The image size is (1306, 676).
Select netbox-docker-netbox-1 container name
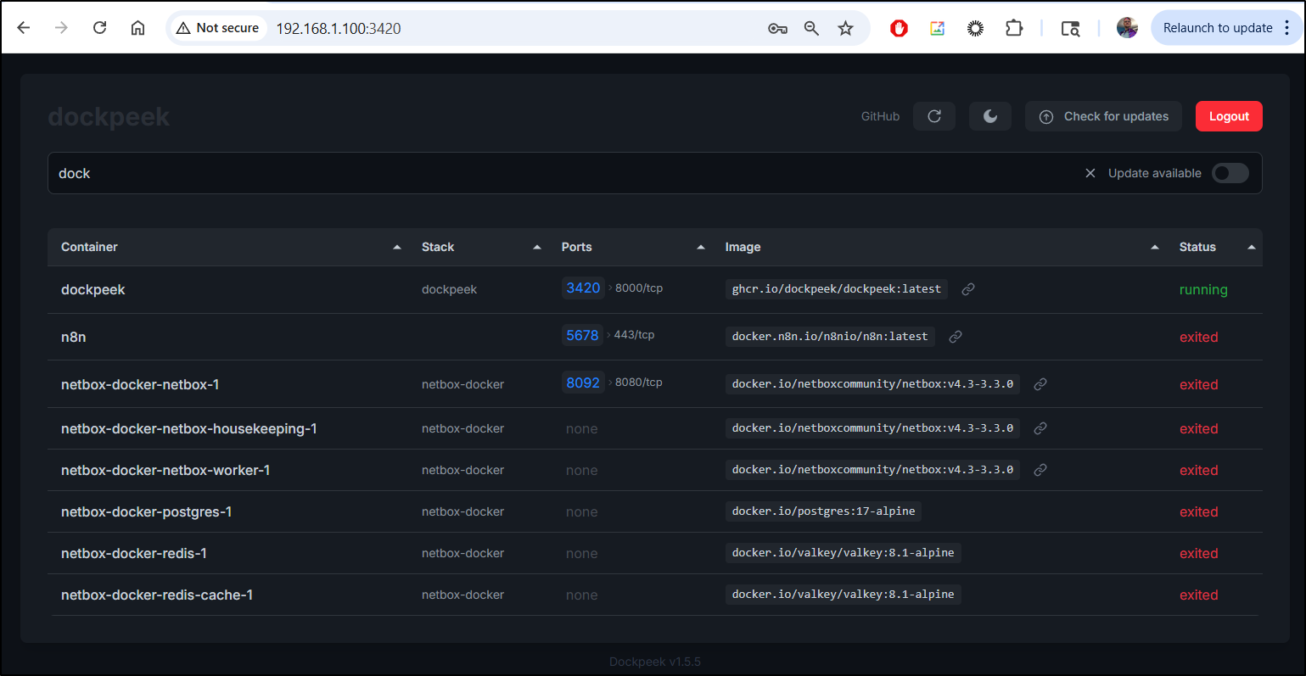[x=140, y=384]
